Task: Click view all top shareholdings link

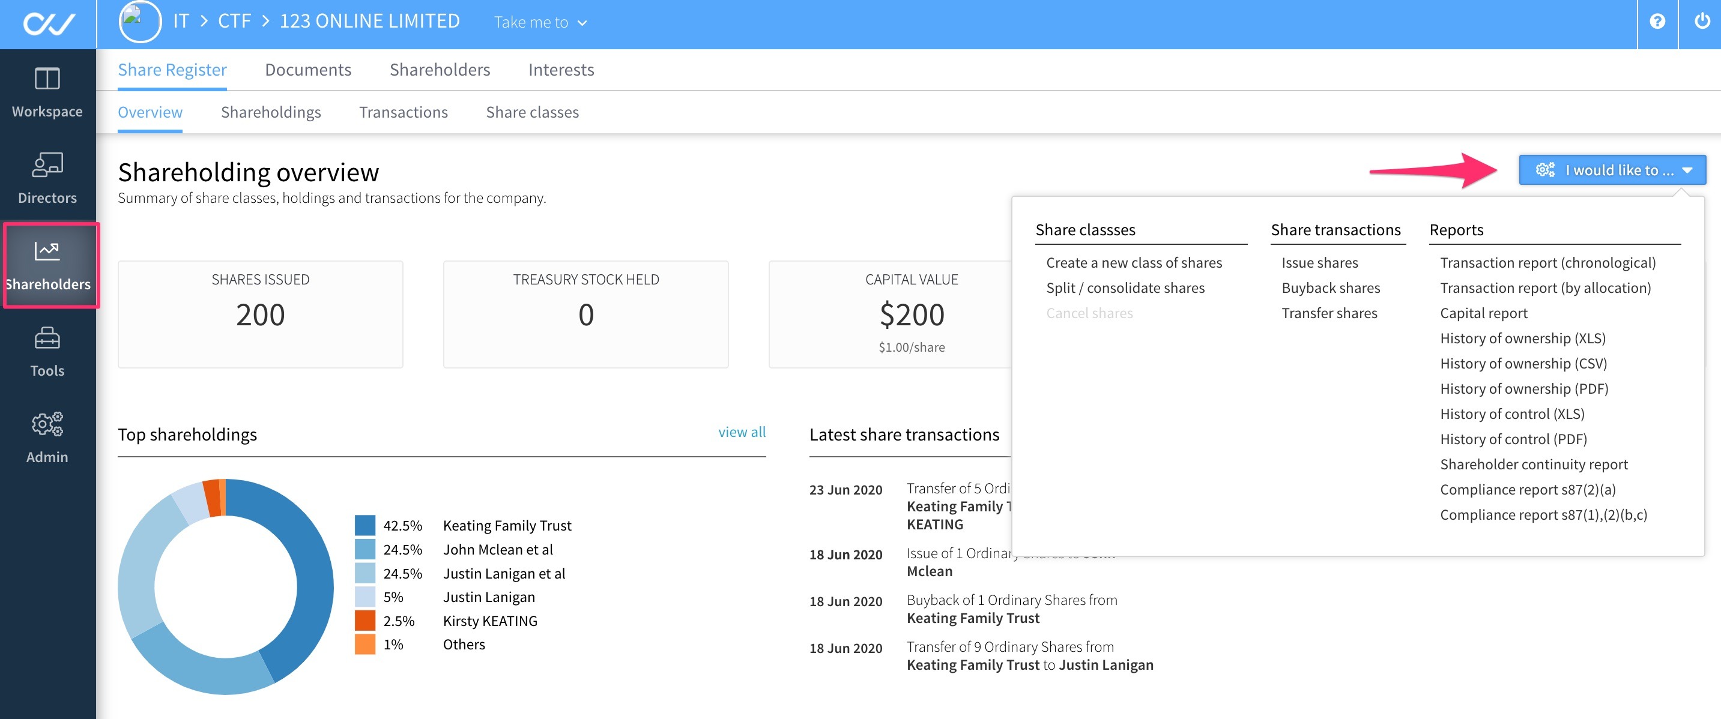Action: point(741,432)
